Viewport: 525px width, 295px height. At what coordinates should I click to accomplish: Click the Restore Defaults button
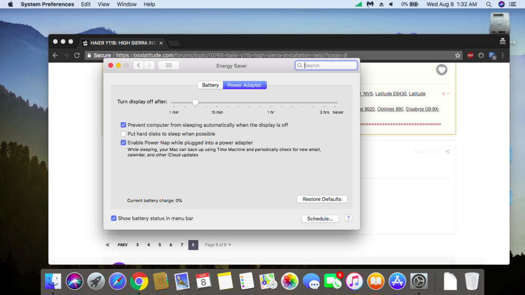[322, 199]
